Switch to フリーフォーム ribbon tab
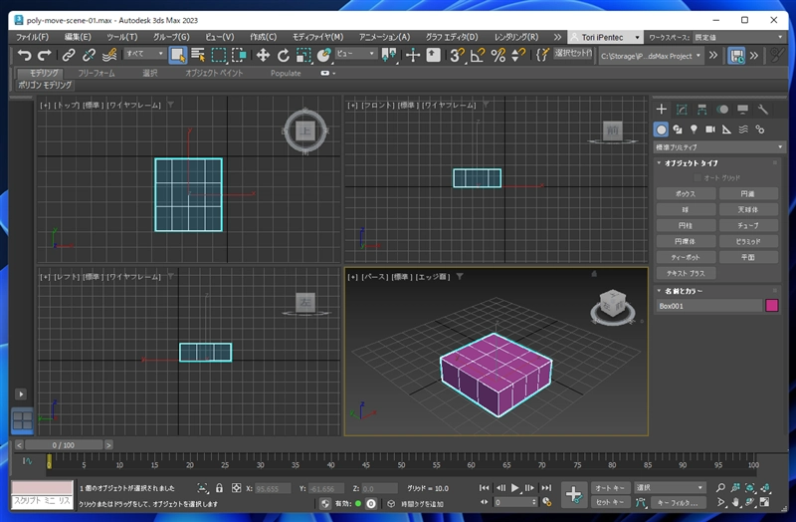 click(x=97, y=73)
